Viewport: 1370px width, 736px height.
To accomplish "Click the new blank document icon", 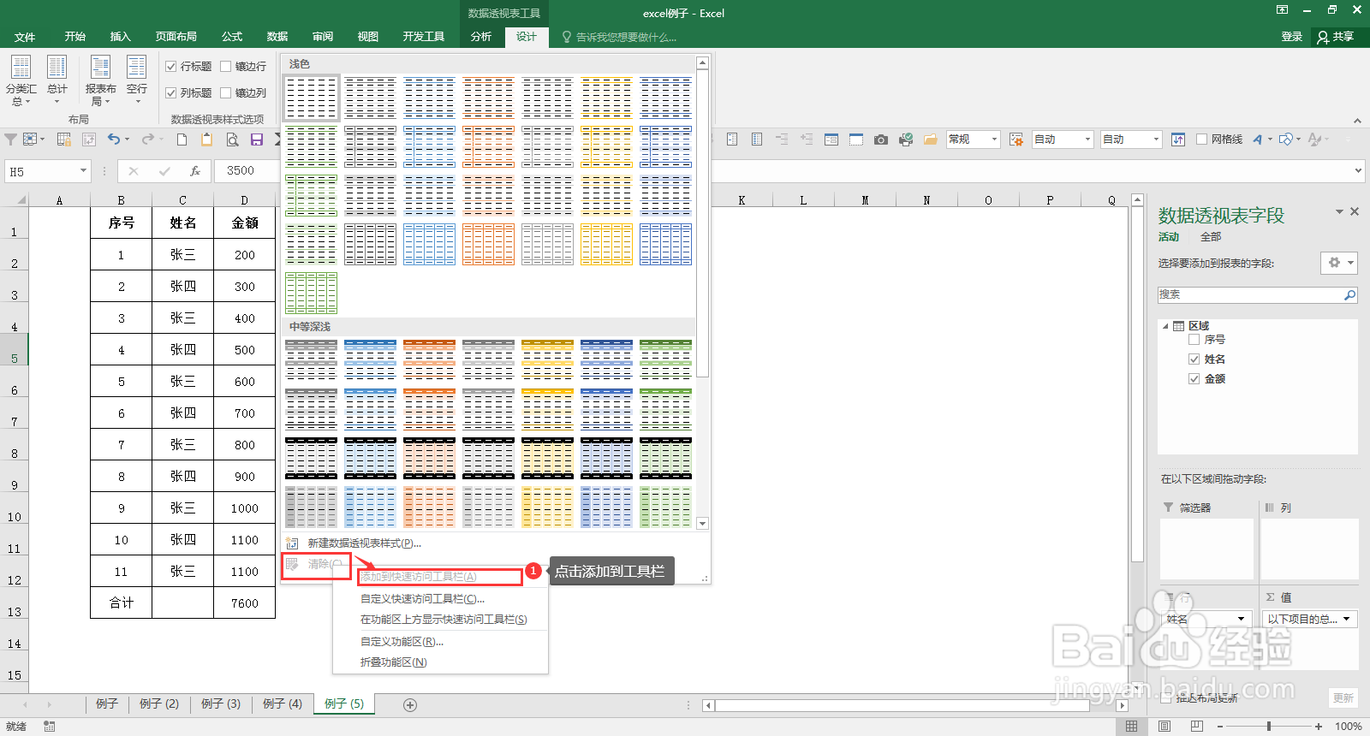I will [x=182, y=139].
